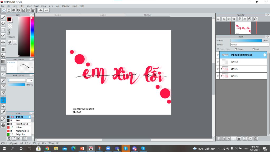Switch to the first Untitled tab
Image resolution: width=270 pixels, height=152 pixels.
(57, 15)
